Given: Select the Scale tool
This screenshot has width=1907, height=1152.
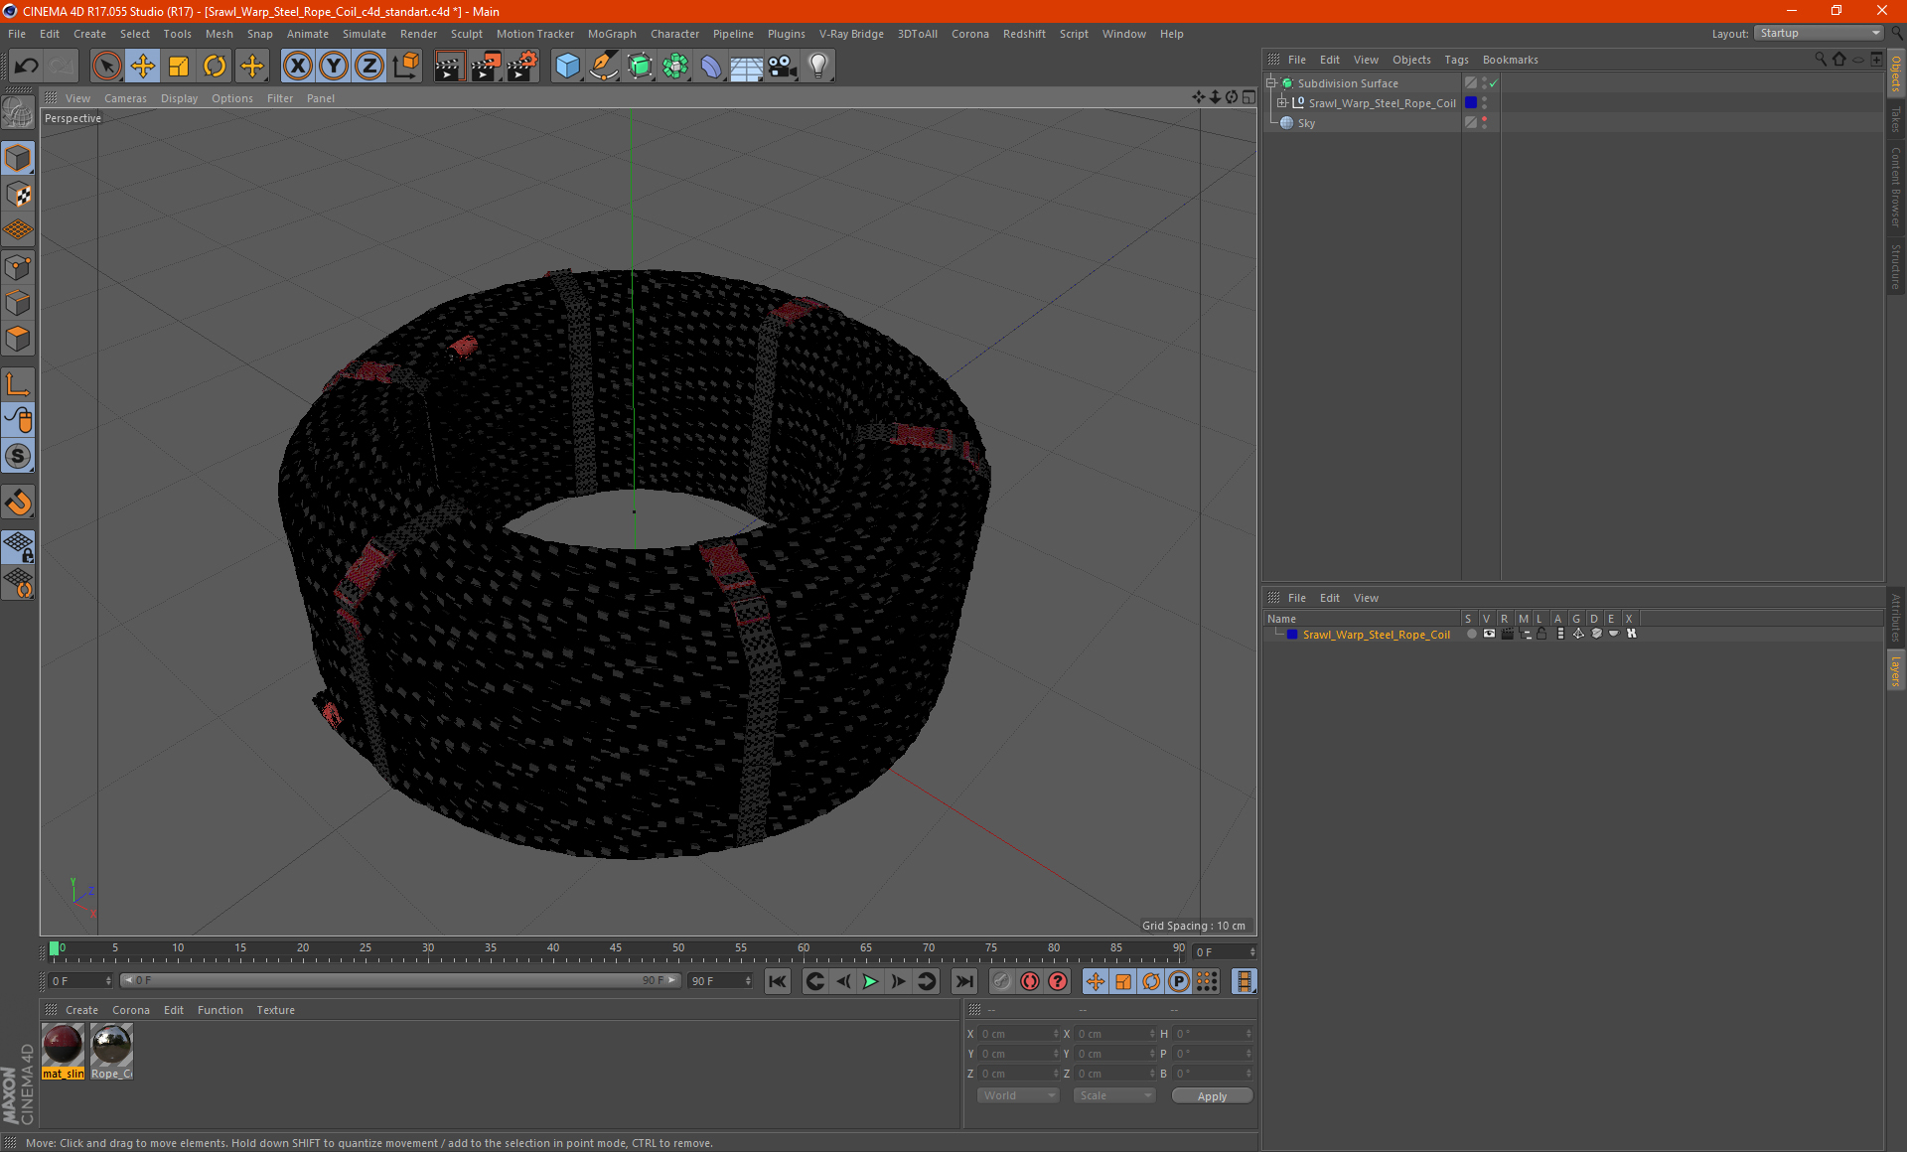Looking at the screenshot, I should click(179, 67).
